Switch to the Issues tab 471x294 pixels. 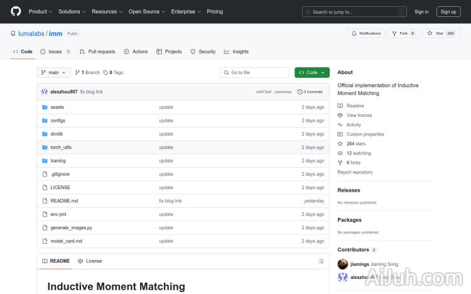pos(55,52)
